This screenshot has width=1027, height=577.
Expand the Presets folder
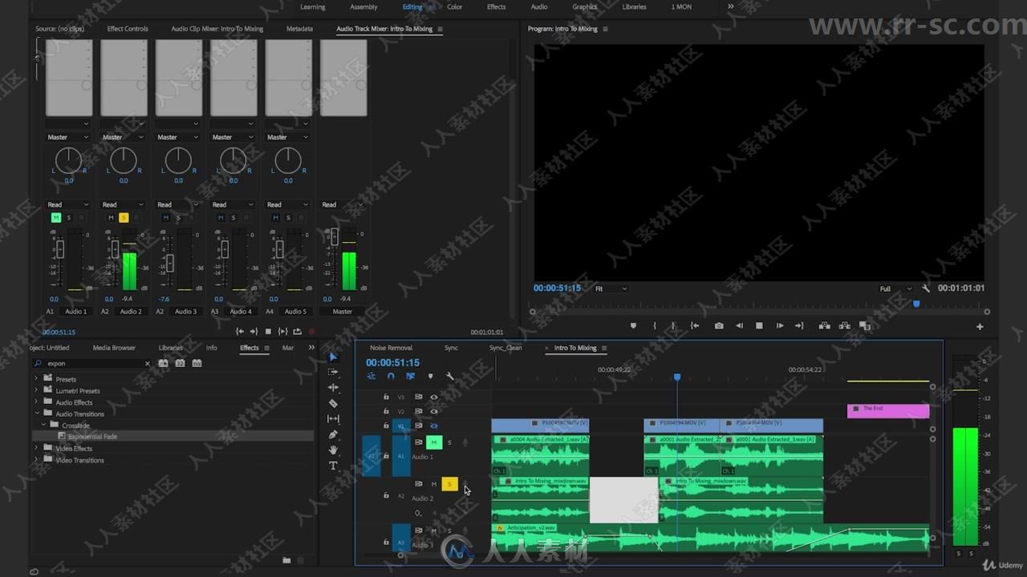[x=36, y=379]
